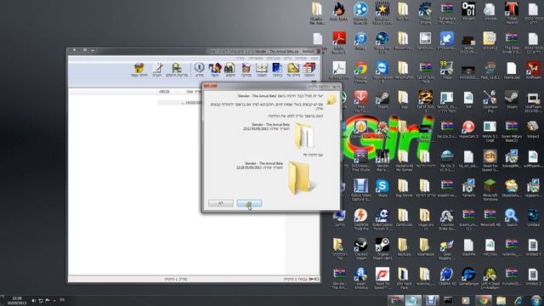
Task: Click the EN language indicator on taskbar
Action: pos(62,300)
